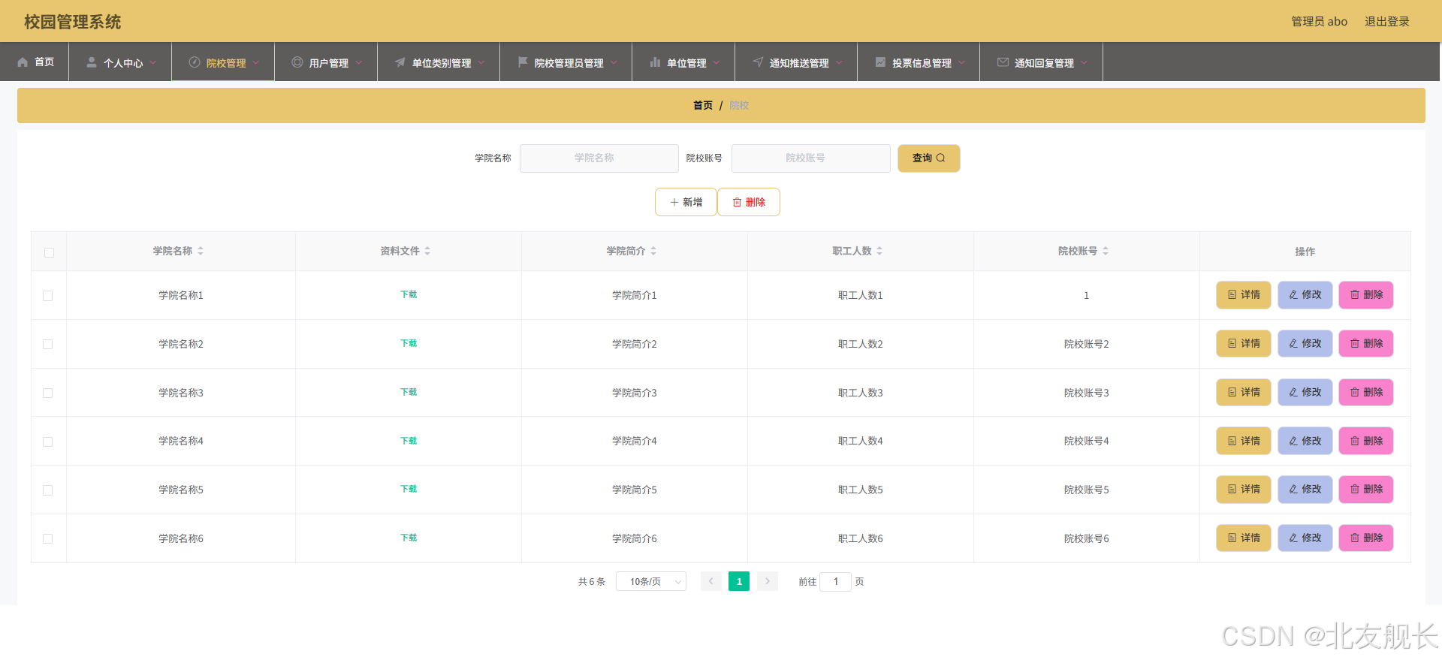This screenshot has width=1442, height=660.
Task: Expand the 单位管理 menu chevron
Action: click(x=716, y=62)
